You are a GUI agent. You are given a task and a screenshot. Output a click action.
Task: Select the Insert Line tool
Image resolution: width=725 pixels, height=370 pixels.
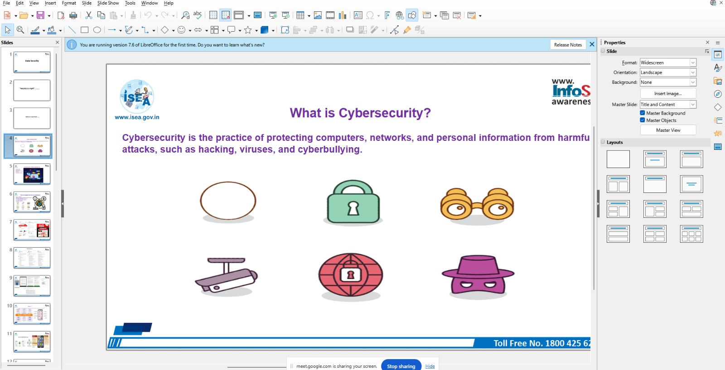coord(72,30)
